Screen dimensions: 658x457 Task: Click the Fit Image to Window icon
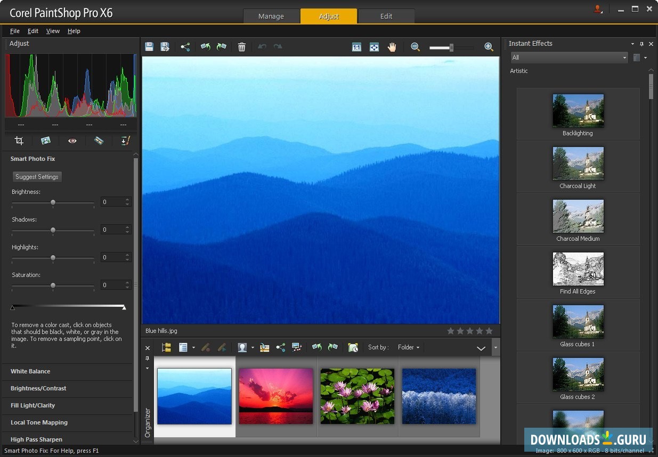pyautogui.click(x=375, y=47)
